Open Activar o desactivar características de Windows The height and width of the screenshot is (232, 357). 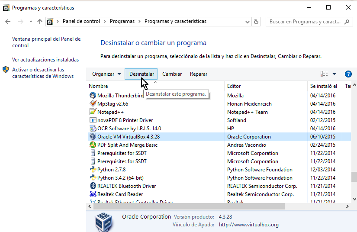click(x=43, y=73)
